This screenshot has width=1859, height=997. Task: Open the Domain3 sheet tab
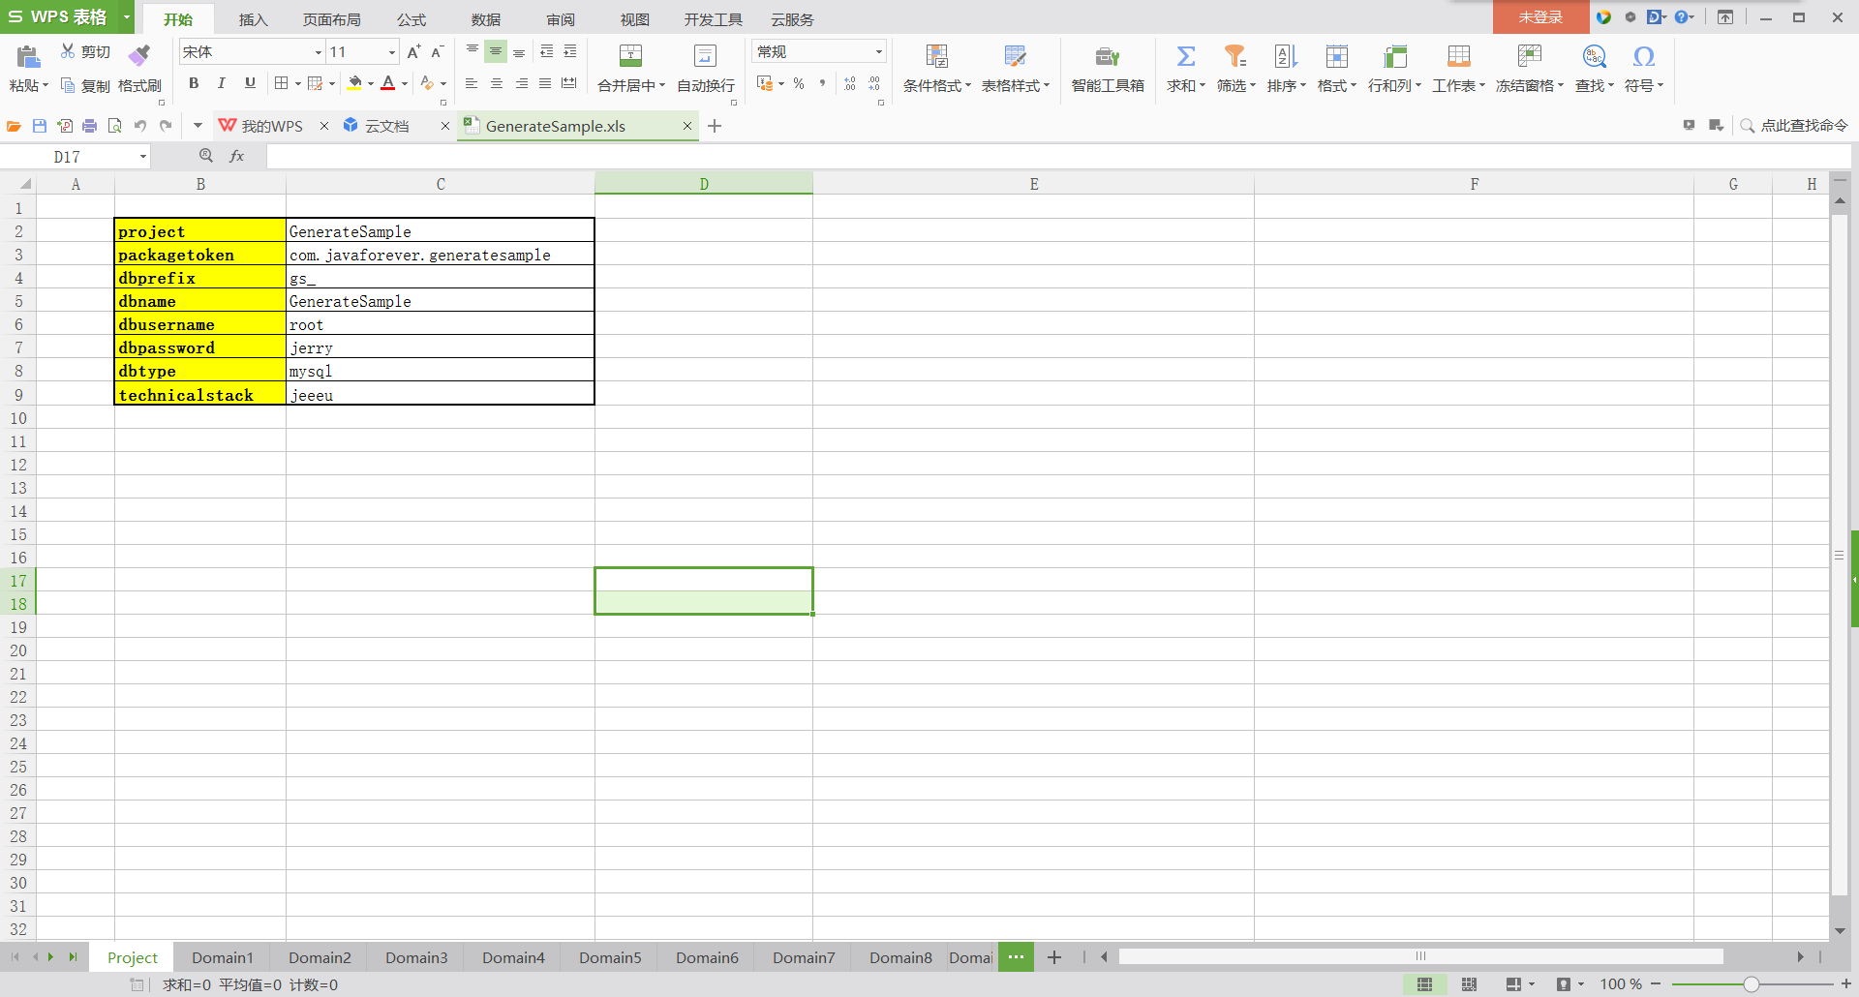[416, 957]
